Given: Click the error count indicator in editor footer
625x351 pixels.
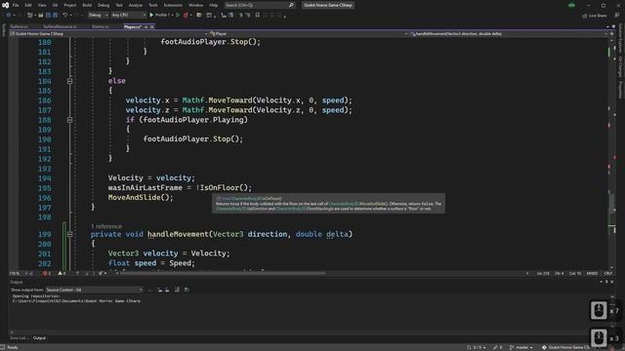Looking at the screenshot, I should point(46,273).
